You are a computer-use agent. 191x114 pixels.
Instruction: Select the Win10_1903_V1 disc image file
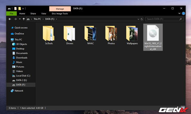pos(153,37)
